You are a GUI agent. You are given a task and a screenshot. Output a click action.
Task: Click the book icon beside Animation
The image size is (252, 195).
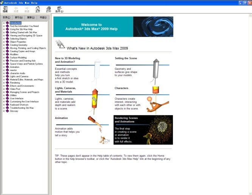8,67
